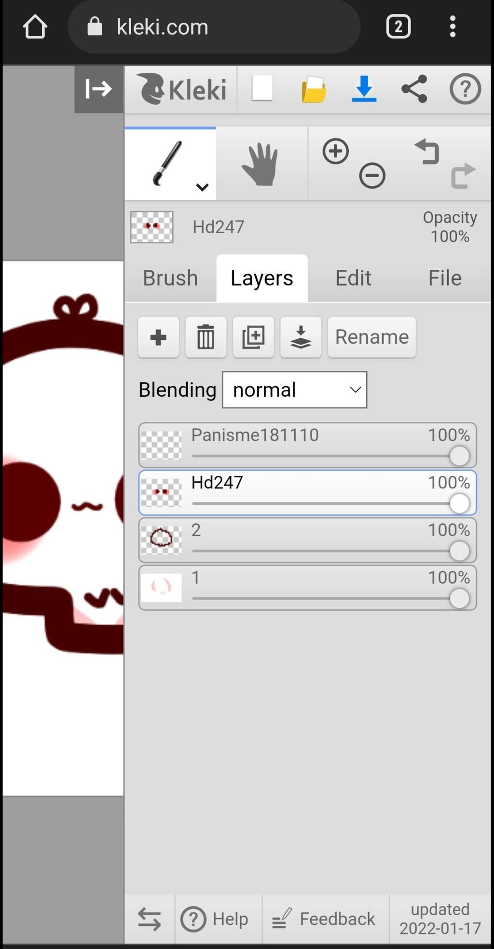Click the Rename layer button
The width and height of the screenshot is (494, 949).
click(371, 337)
